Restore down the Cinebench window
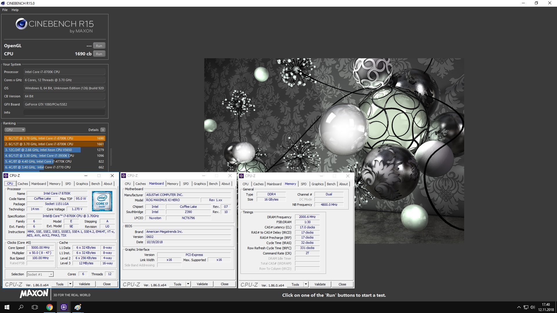The image size is (557, 313). [536, 3]
